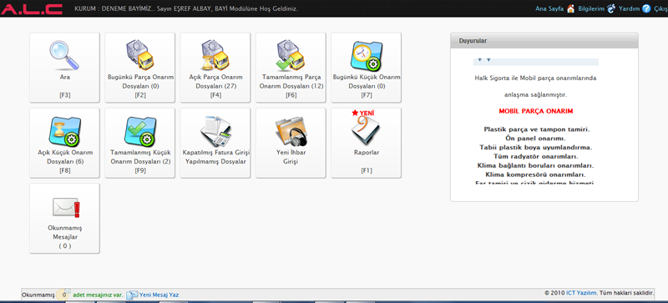
Task: Open Tamamlanmış Küçük Onarım Dosyaları icon
Action: point(139,131)
